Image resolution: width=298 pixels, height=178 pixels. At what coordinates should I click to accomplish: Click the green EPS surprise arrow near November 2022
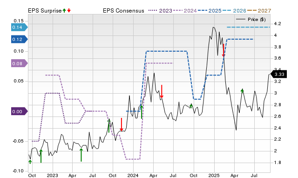point(41,156)
